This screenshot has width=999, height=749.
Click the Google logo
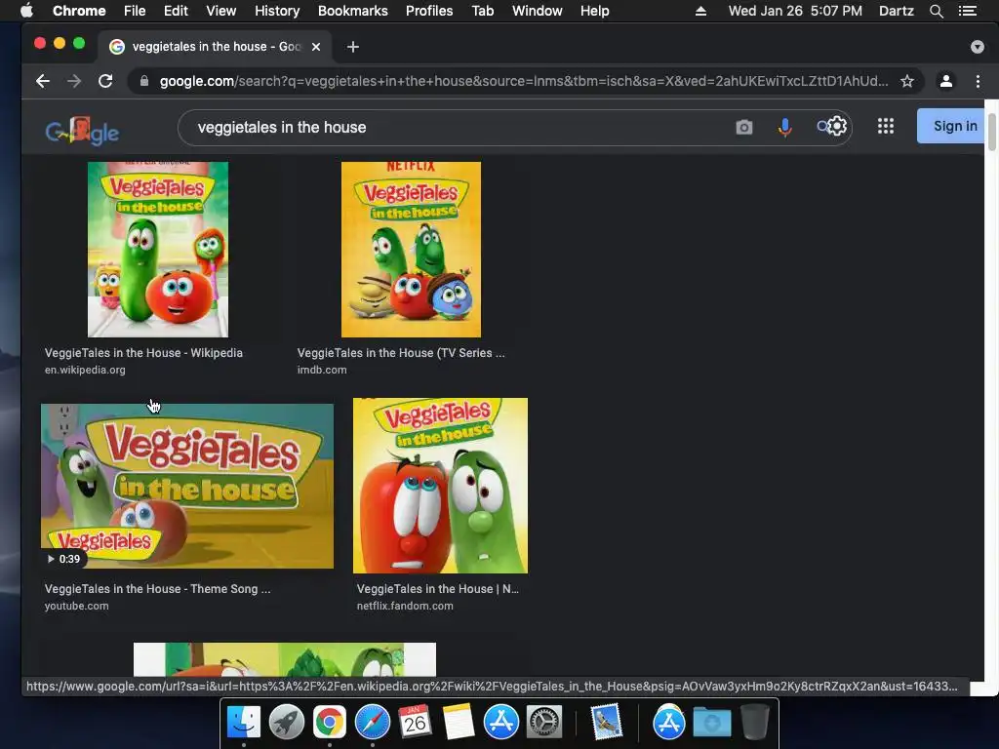[x=82, y=131]
